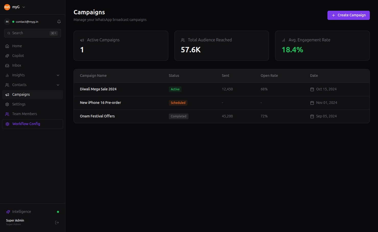Click the 12,450 sent value
This screenshot has width=378, height=232.
[x=227, y=89]
